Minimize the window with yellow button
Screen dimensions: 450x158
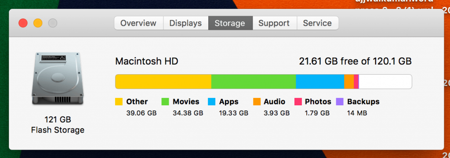38,23
